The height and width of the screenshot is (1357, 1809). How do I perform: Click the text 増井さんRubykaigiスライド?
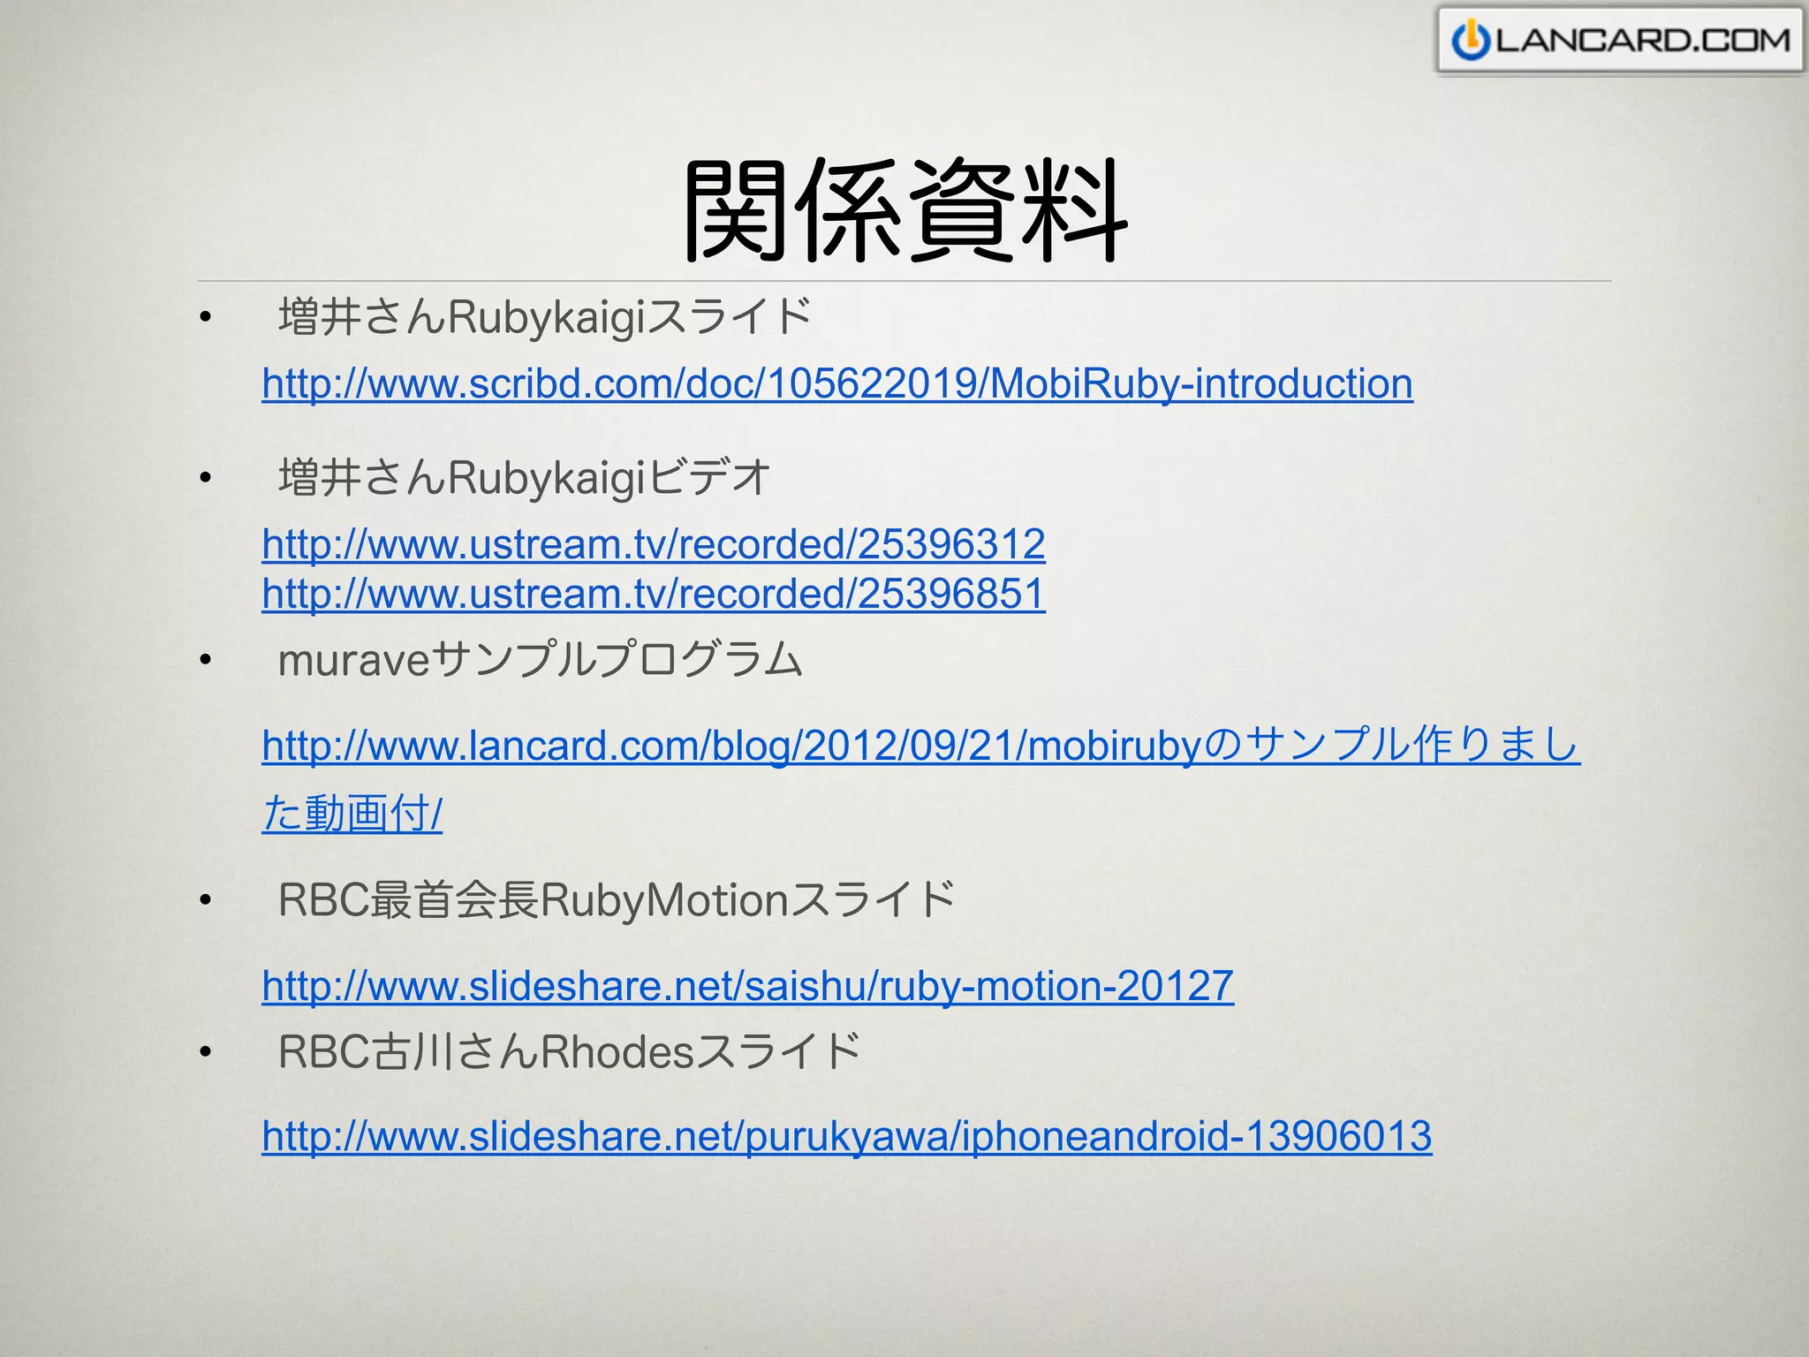545,317
